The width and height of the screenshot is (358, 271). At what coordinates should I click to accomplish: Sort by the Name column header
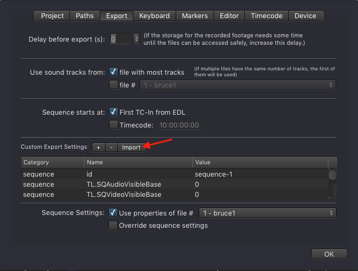[x=138, y=162]
